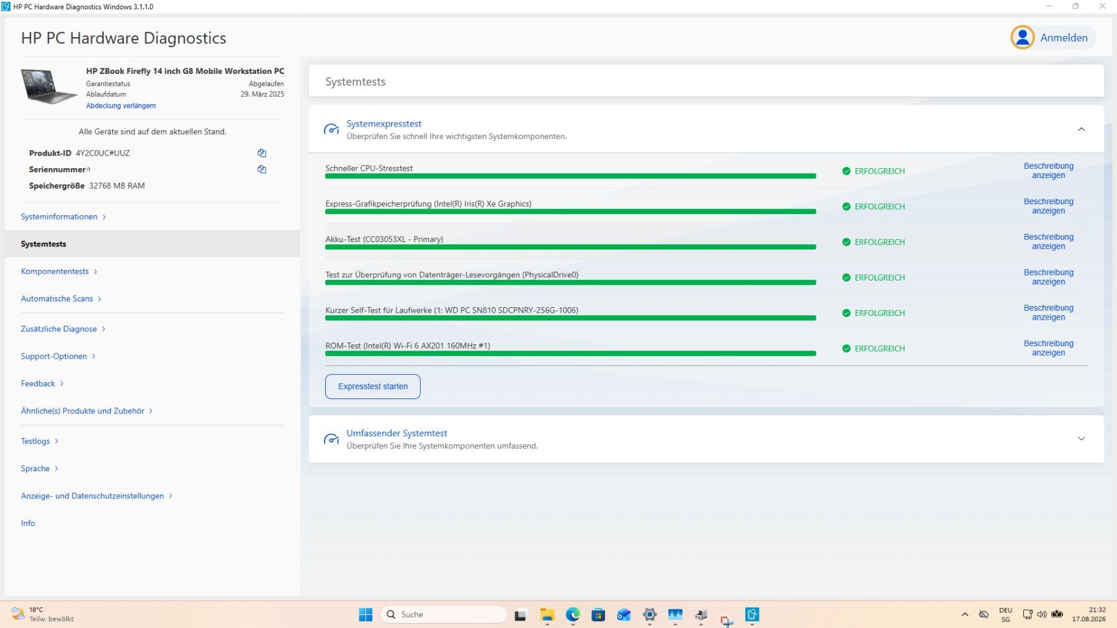The height and width of the screenshot is (628, 1117).
Task: Click the green check icon for Akku-Test
Action: click(x=846, y=242)
